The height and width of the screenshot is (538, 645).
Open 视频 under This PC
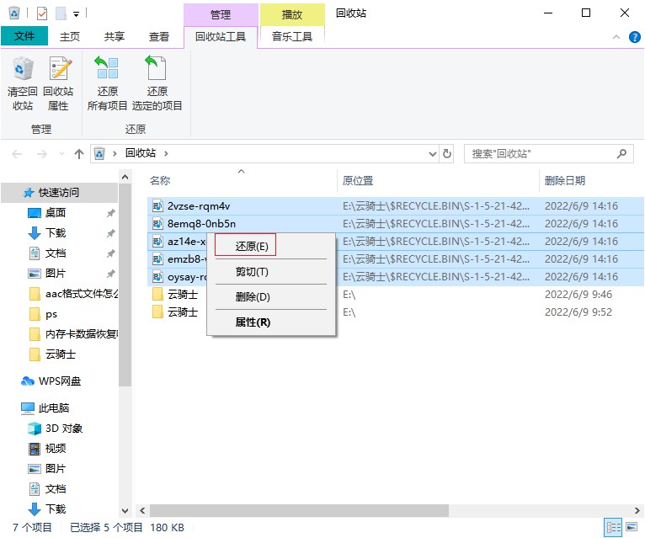coord(55,448)
